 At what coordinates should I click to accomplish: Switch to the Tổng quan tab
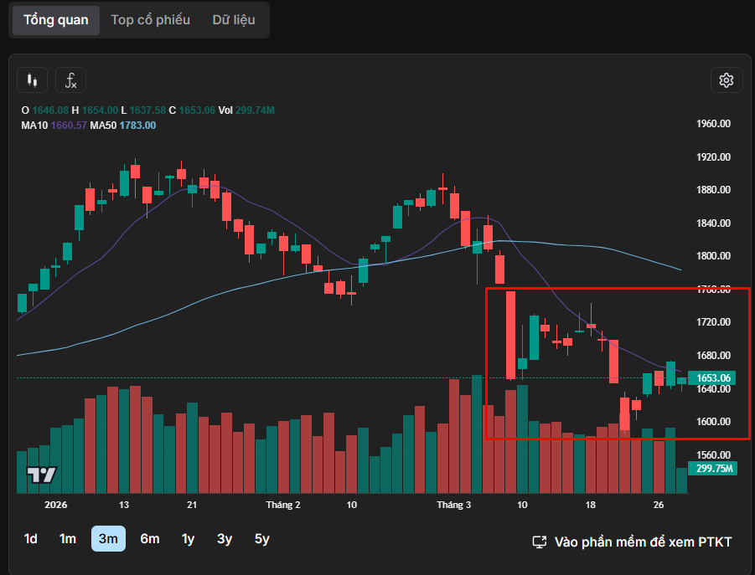click(55, 19)
